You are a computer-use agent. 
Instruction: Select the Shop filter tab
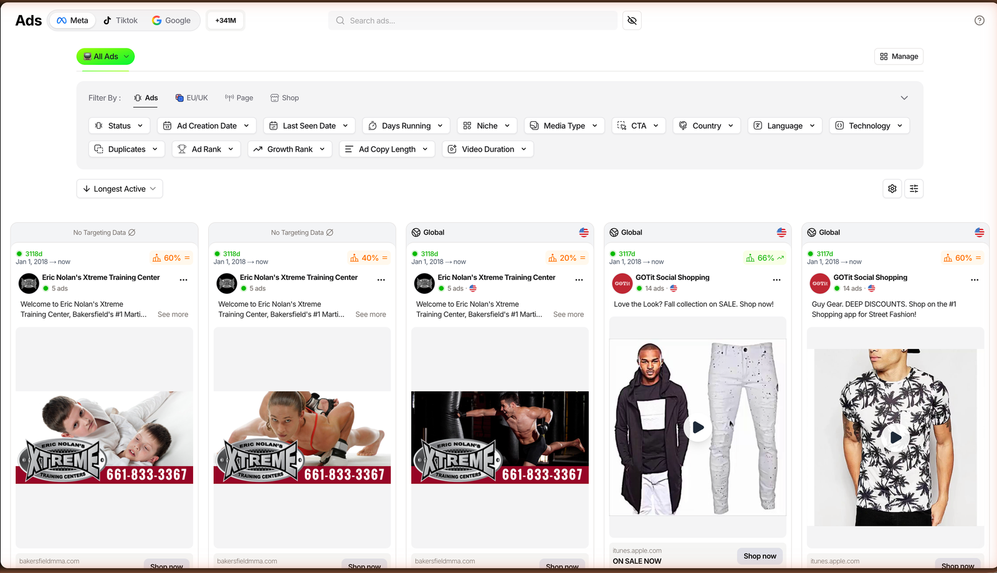pos(284,98)
